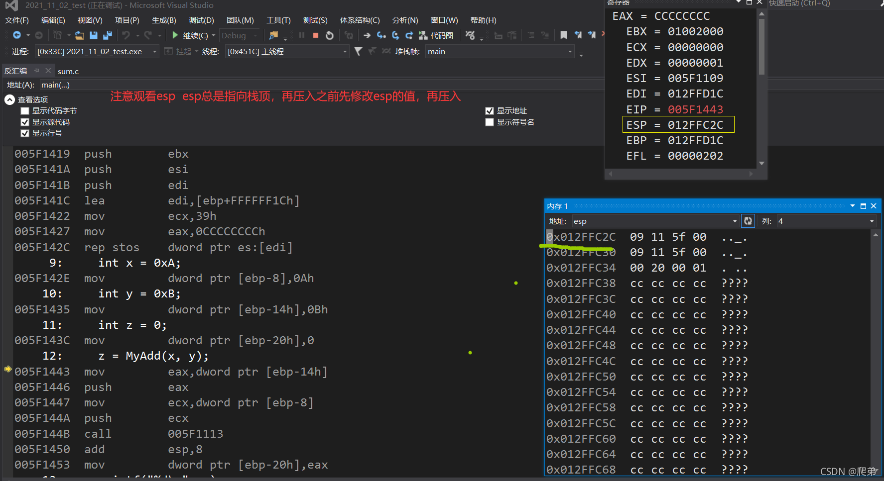
Task: Open the memory address esp dropdown arrow
Action: pyautogui.click(x=735, y=221)
